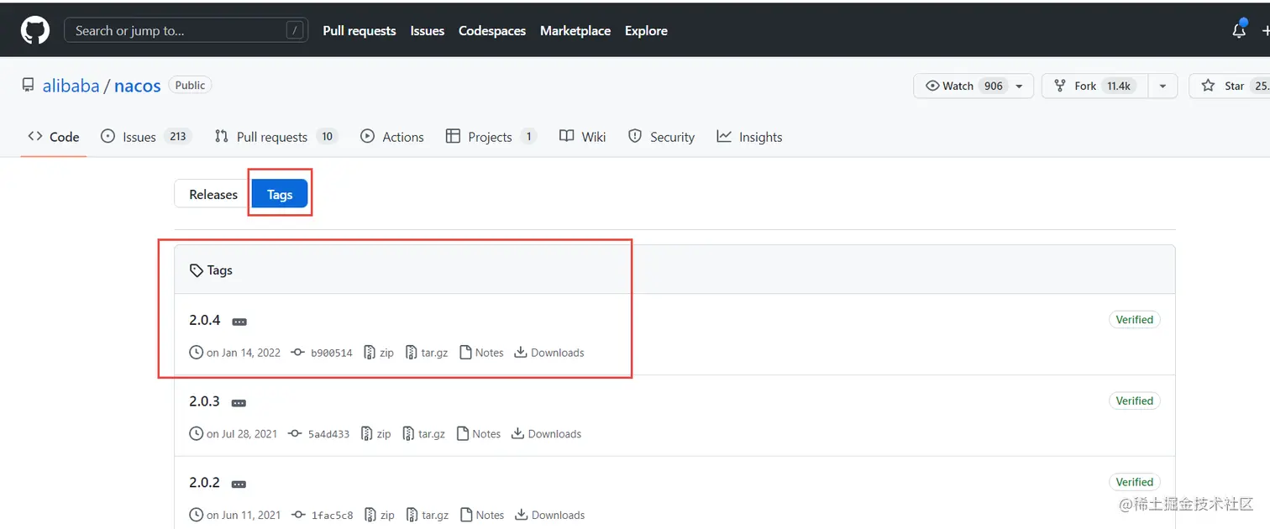The width and height of the screenshot is (1270, 529).
Task: Open the Issues tab with 213 count
Action: coord(146,137)
